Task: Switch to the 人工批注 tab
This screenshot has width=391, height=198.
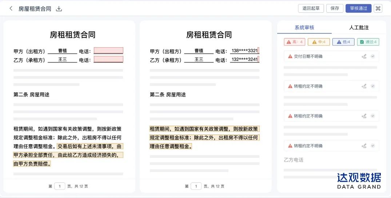Action: point(359,28)
